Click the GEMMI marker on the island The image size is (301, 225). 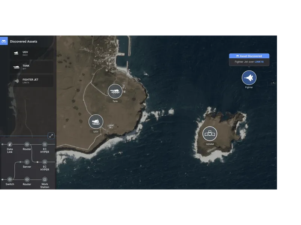(x=210, y=134)
